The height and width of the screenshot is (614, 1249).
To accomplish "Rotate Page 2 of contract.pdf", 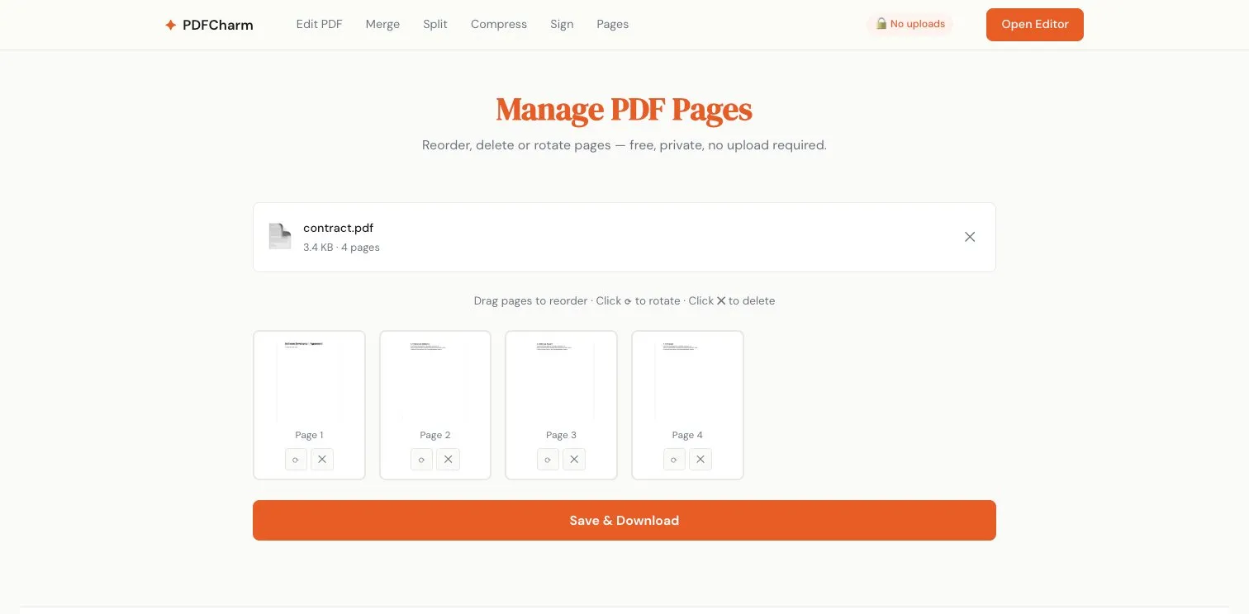I will [x=421, y=459].
